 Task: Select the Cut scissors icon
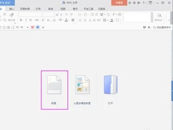5,14
